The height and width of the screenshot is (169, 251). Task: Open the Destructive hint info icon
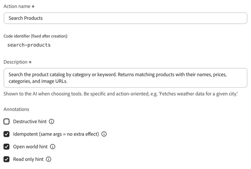52,121
